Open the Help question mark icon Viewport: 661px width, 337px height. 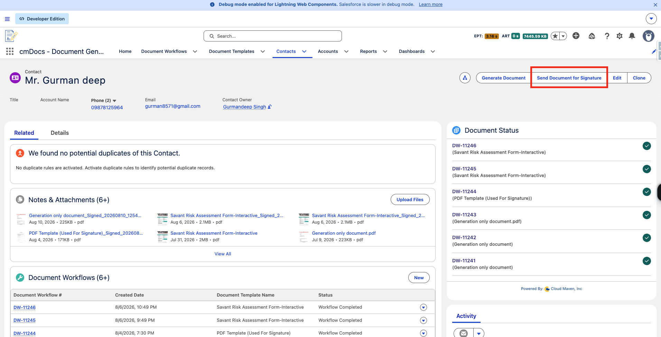click(x=607, y=36)
